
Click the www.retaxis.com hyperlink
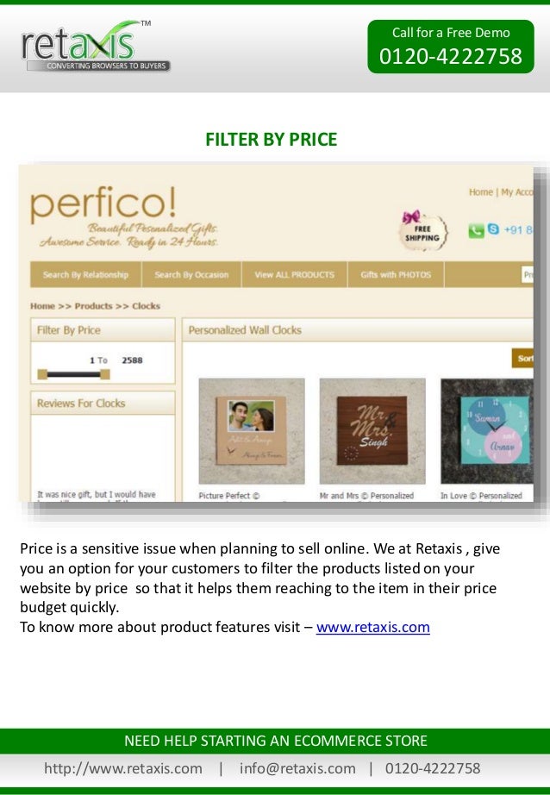click(373, 627)
